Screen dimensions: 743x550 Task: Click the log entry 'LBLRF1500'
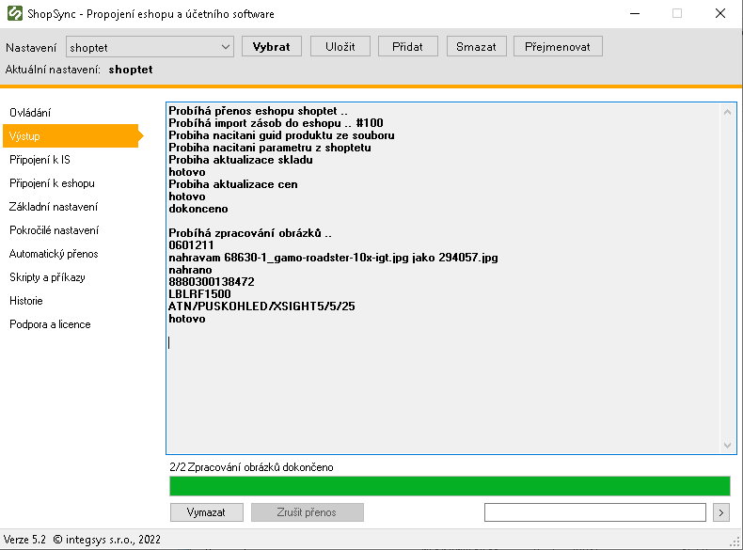click(x=199, y=294)
